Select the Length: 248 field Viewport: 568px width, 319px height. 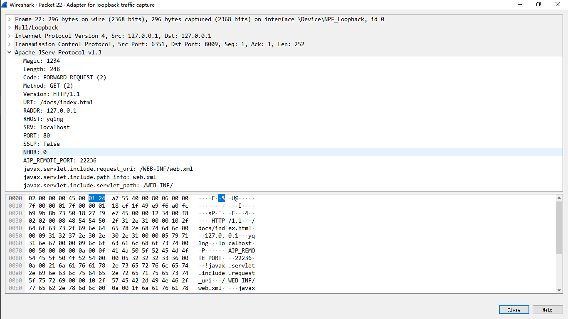42,69
